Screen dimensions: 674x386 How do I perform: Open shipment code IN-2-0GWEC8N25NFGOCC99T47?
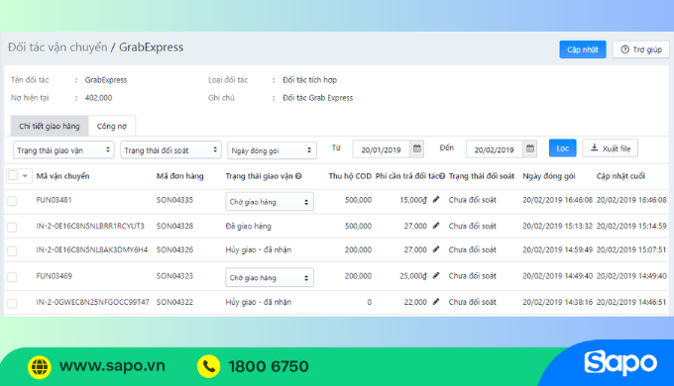[93, 302]
